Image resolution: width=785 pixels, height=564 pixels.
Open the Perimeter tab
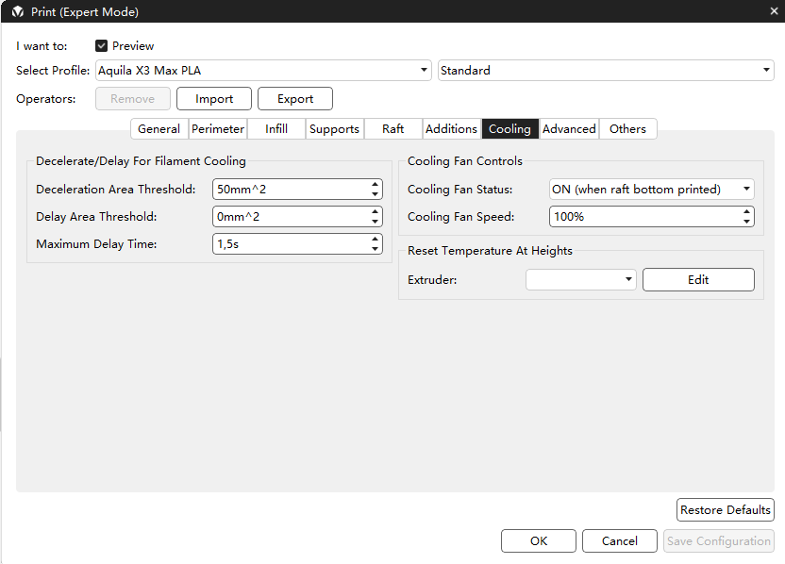pos(218,129)
